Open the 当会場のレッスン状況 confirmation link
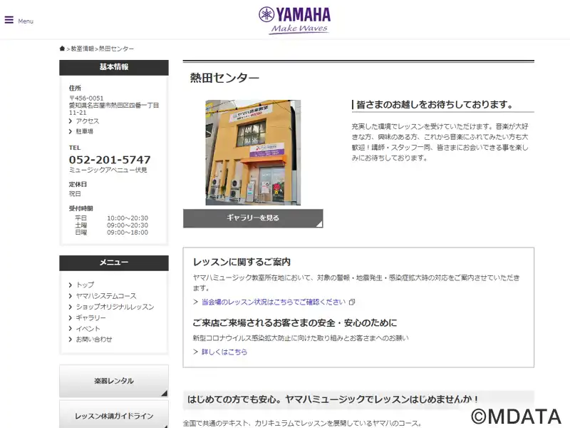 [274, 302]
